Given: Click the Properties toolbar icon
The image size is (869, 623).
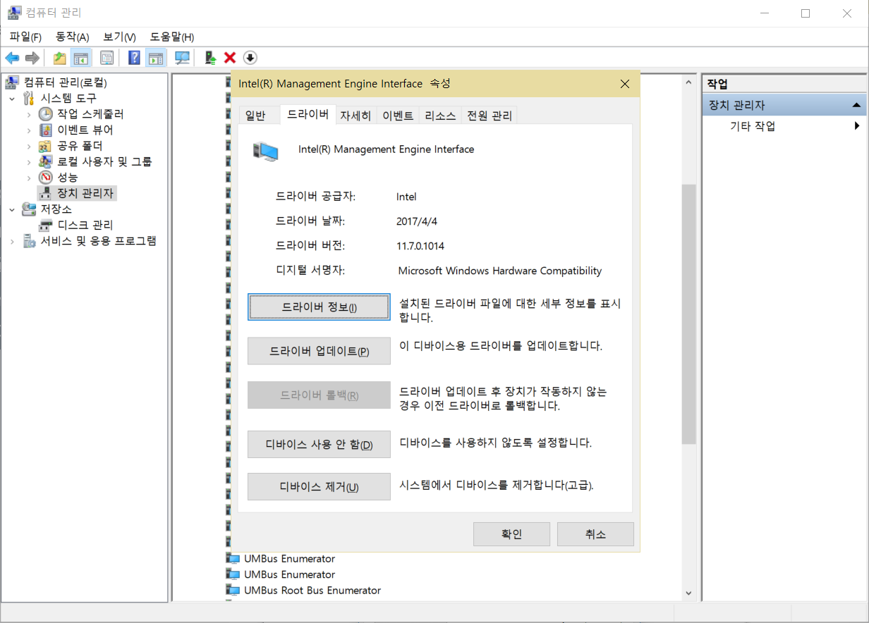Looking at the screenshot, I should pos(107,58).
